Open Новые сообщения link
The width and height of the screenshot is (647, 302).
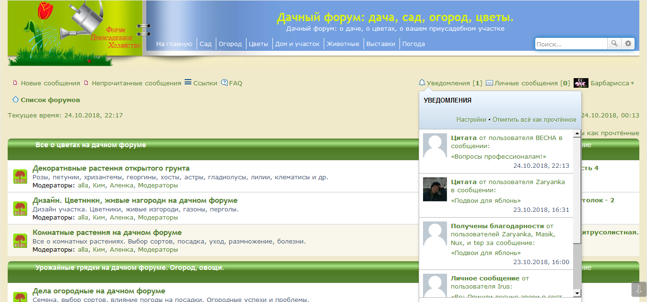coord(50,83)
